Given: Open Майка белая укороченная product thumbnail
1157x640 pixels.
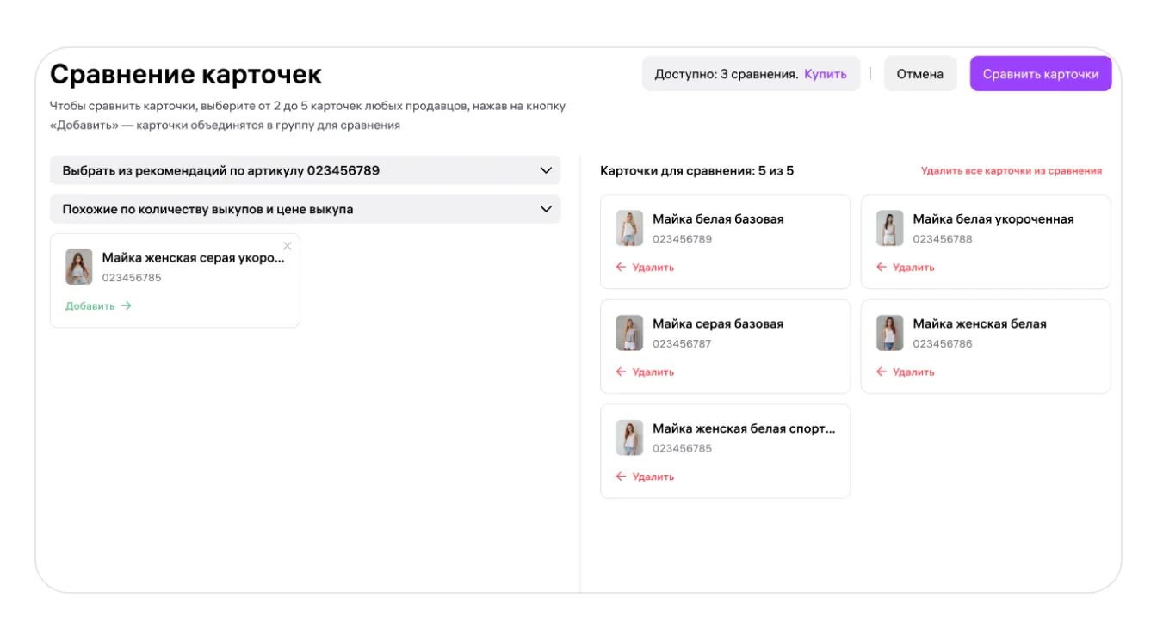Looking at the screenshot, I should (890, 229).
